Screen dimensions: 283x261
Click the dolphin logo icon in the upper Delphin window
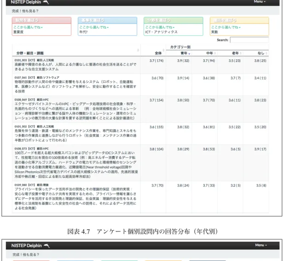[46, 2]
